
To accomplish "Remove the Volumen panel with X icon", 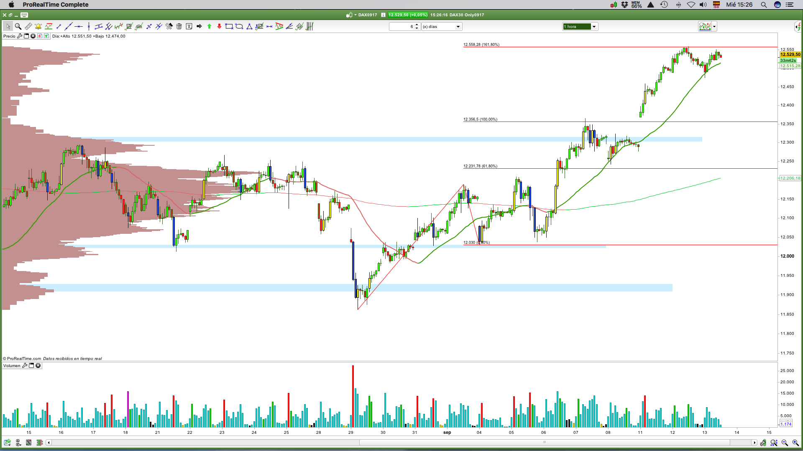I will pos(38,365).
